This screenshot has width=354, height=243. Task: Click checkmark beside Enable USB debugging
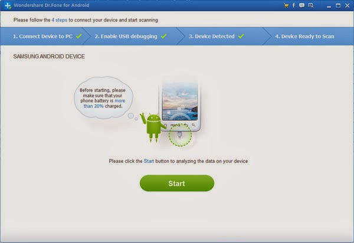163,36
